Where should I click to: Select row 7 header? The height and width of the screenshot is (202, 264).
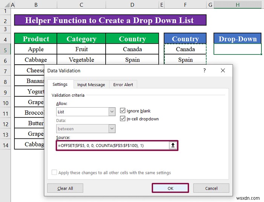pyautogui.click(x=5, y=71)
